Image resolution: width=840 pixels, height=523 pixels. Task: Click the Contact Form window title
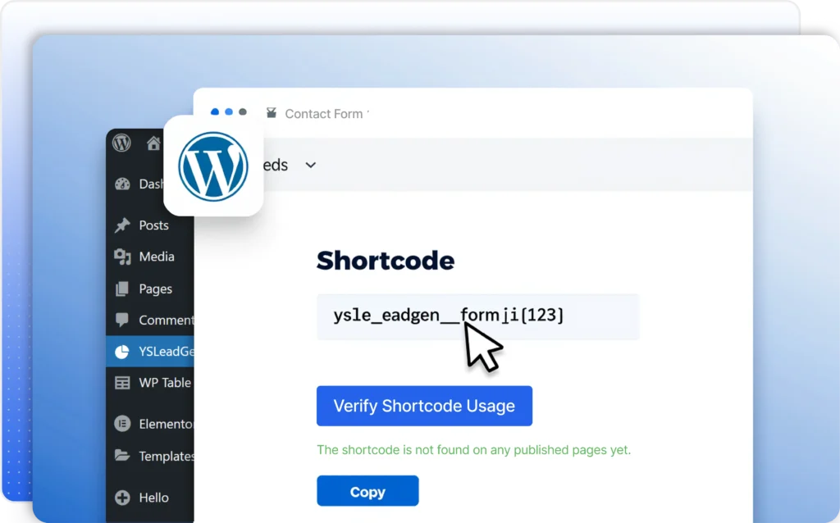point(326,114)
